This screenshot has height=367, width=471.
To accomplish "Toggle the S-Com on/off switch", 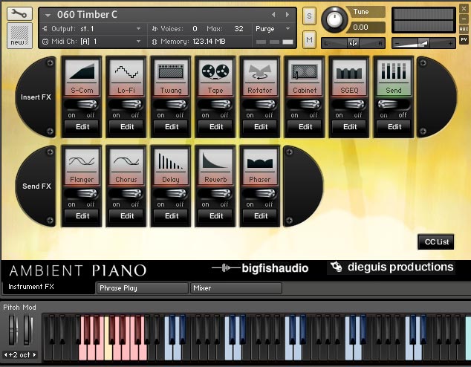I will pyautogui.click(x=81, y=105).
